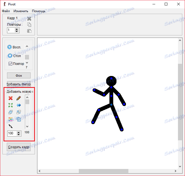Click the Стоп stop button
The height and width of the screenshot is (176, 185).
14,56
